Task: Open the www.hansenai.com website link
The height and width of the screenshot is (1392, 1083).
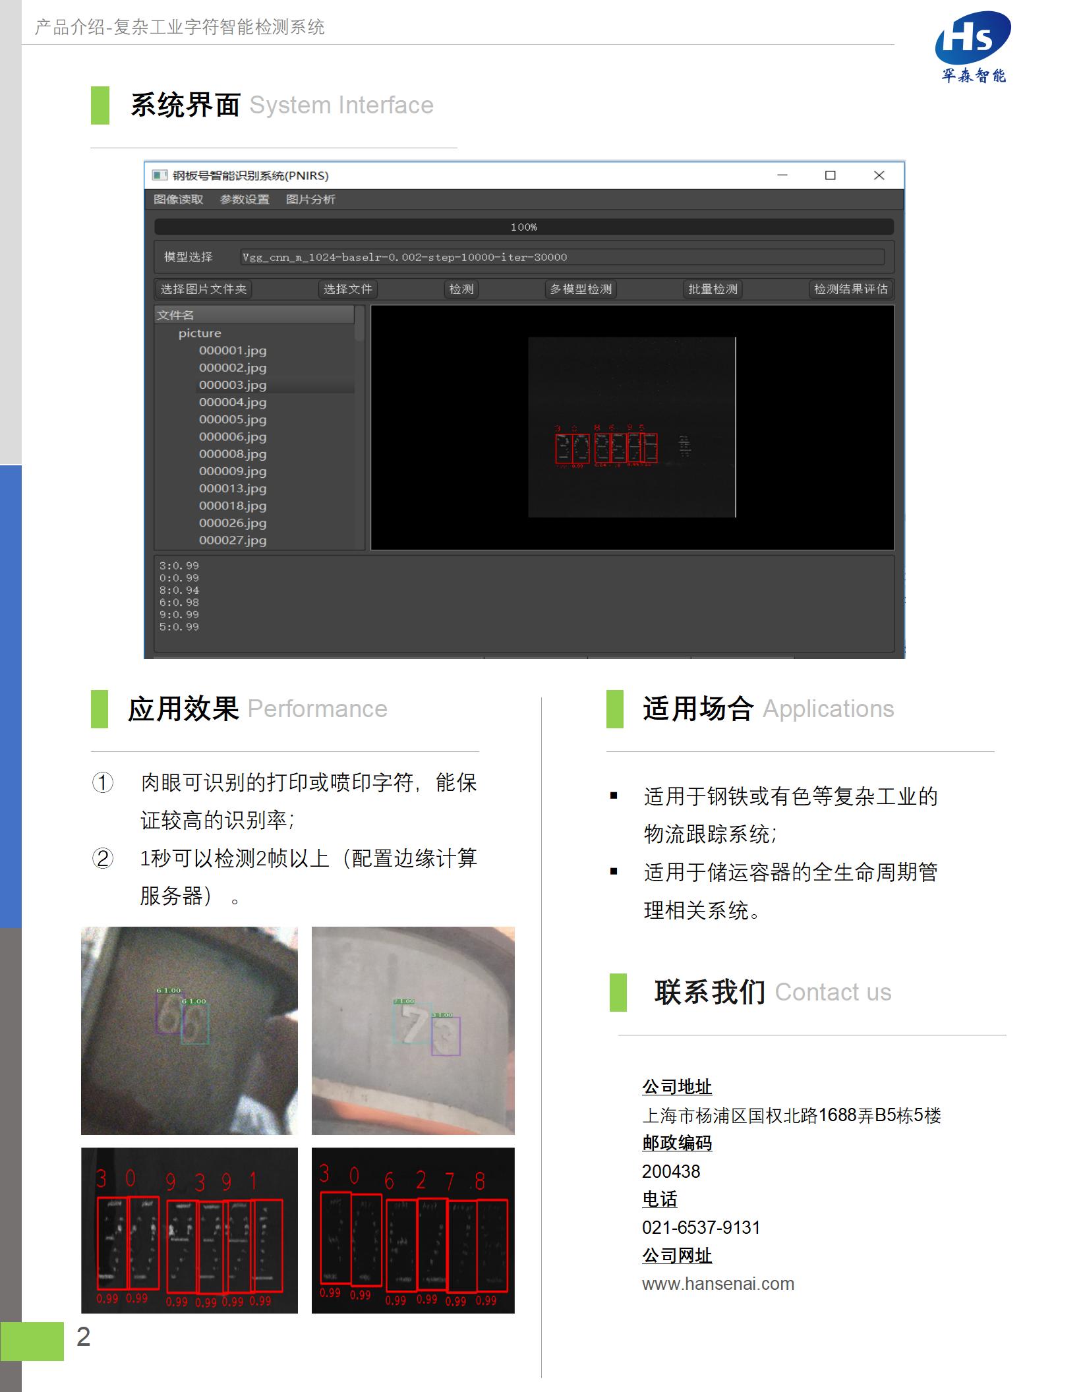Action: tap(718, 1283)
